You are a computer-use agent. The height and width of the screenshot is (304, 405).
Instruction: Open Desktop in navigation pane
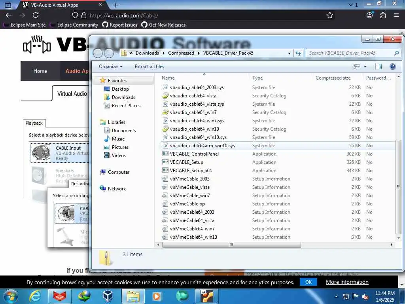120,89
